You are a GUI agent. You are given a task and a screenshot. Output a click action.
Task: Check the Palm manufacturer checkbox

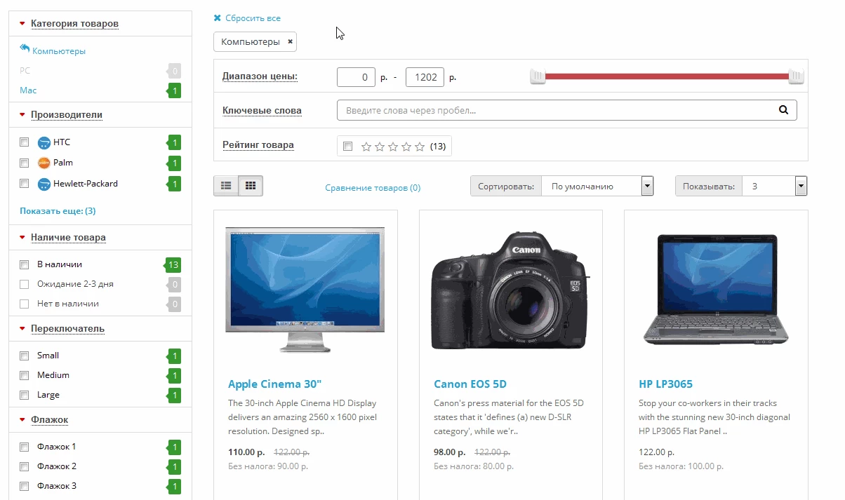pyautogui.click(x=25, y=163)
